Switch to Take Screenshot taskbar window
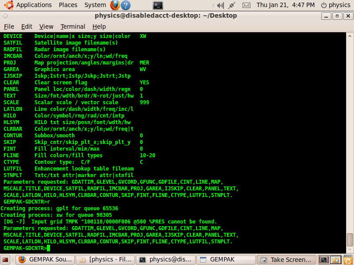This screenshot has width=354, height=265. pos(286,260)
